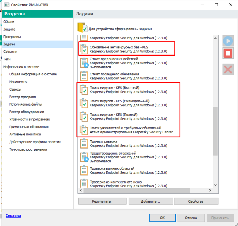Open the "Теги" section
Image resolution: width=238 pixels, height=226 pixels.
click(x=7, y=59)
